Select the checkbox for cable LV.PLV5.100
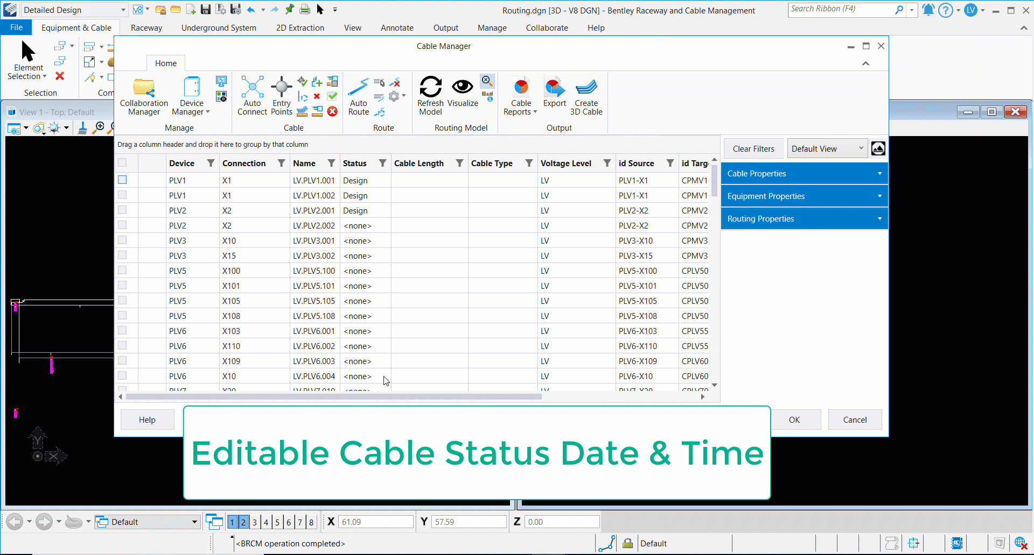 pyautogui.click(x=122, y=271)
